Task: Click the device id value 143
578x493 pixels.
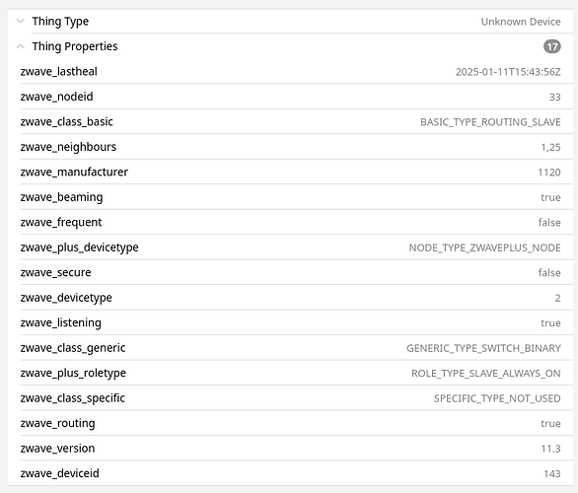Action: [x=552, y=474]
